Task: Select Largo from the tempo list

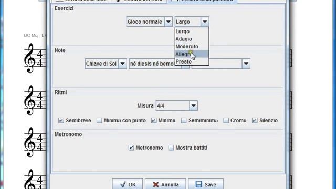Action: pyautogui.click(x=192, y=31)
